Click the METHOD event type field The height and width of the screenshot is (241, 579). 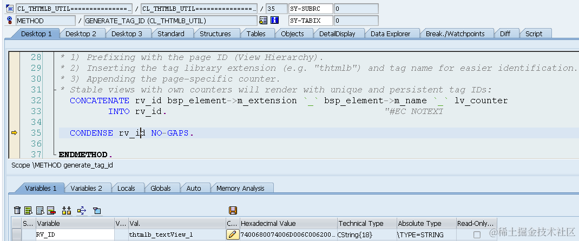click(46, 21)
